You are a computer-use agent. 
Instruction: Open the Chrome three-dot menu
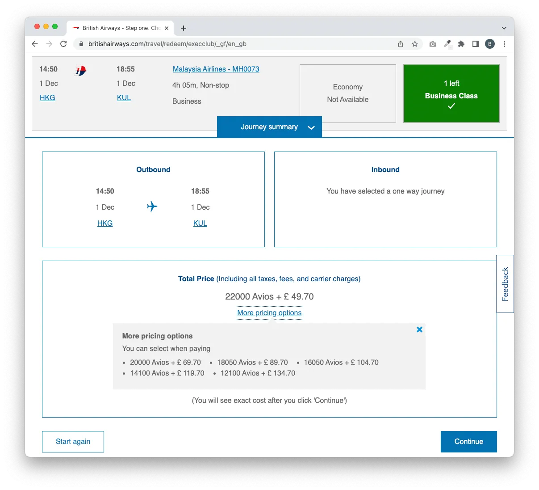click(x=504, y=44)
